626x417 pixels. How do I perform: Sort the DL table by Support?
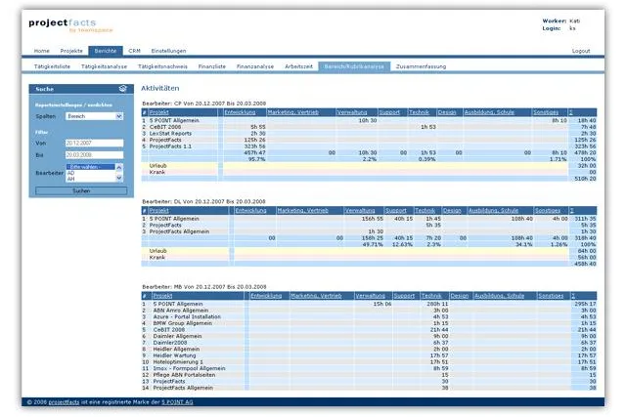point(395,211)
